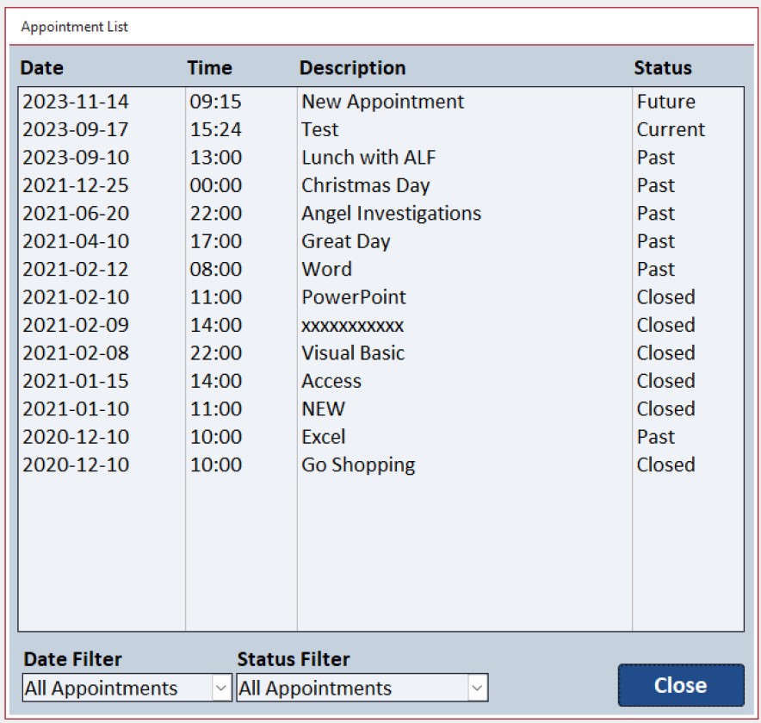Select the Great Day appointment
Image resolution: width=761 pixels, height=723 pixels.
pyautogui.click(x=345, y=241)
